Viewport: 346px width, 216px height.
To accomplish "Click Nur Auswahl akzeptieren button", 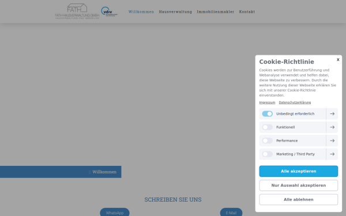I will tap(298, 185).
